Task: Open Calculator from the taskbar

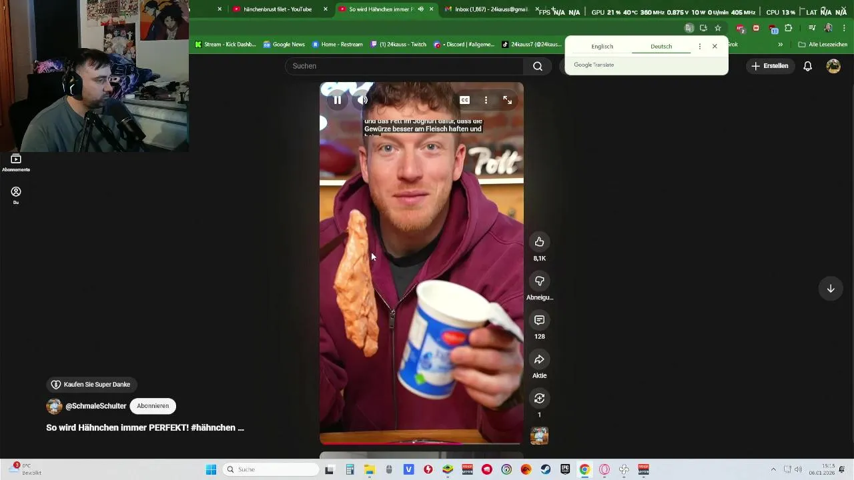Action: pyautogui.click(x=350, y=469)
